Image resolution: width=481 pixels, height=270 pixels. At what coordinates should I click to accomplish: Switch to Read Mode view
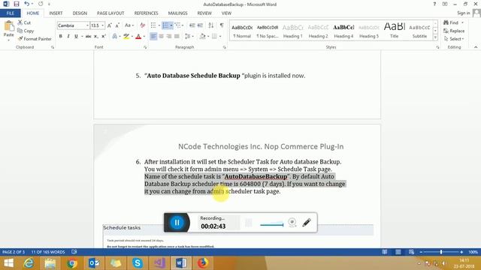pyautogui.click(x=384, y=252)
